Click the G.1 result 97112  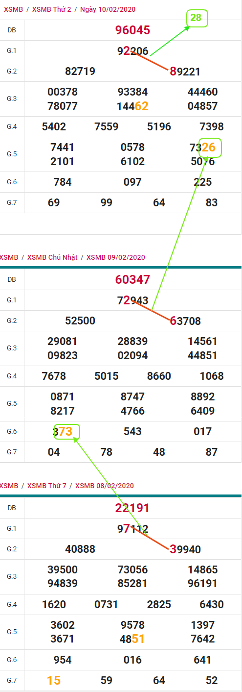[x=132, y=529]
